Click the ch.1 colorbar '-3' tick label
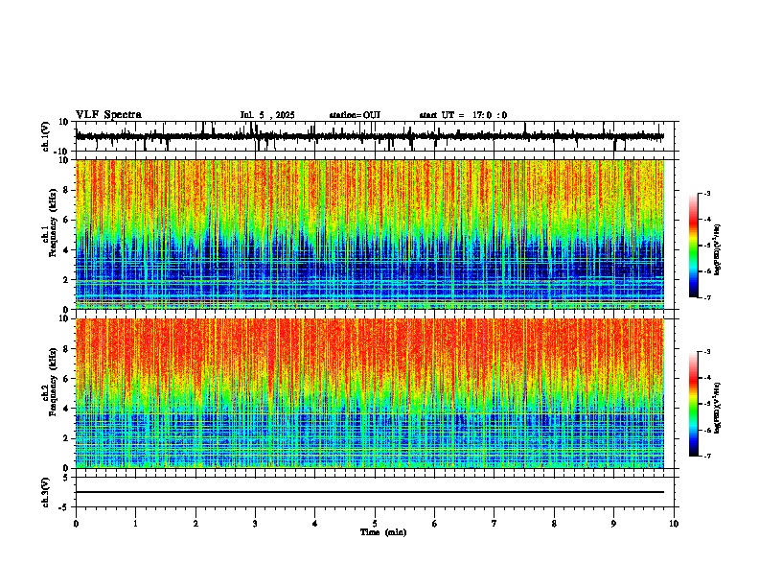This screenshot has width=759, height=587. 707,193
